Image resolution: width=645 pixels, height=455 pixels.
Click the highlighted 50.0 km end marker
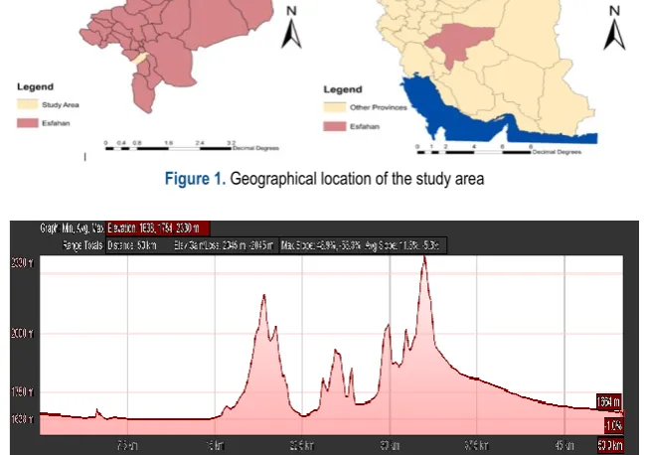pos(610,445)
